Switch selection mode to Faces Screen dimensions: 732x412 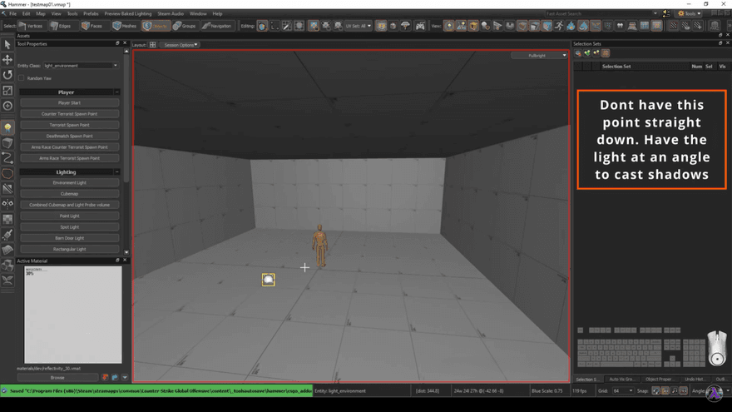(x=91, y=26)
